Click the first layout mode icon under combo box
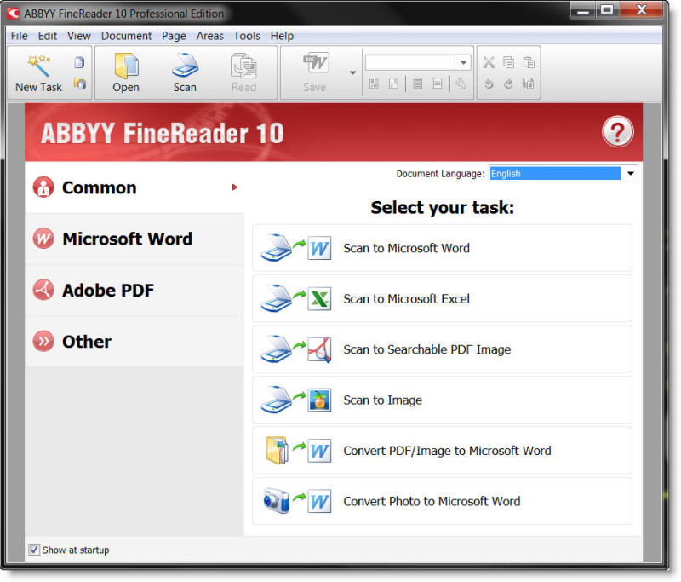 tap(374, 84)
